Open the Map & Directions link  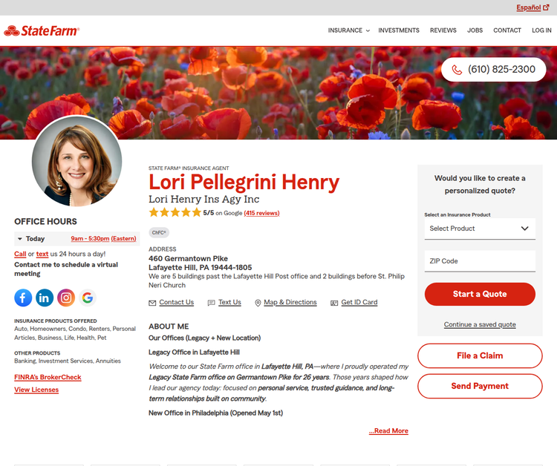click(290, 303)
